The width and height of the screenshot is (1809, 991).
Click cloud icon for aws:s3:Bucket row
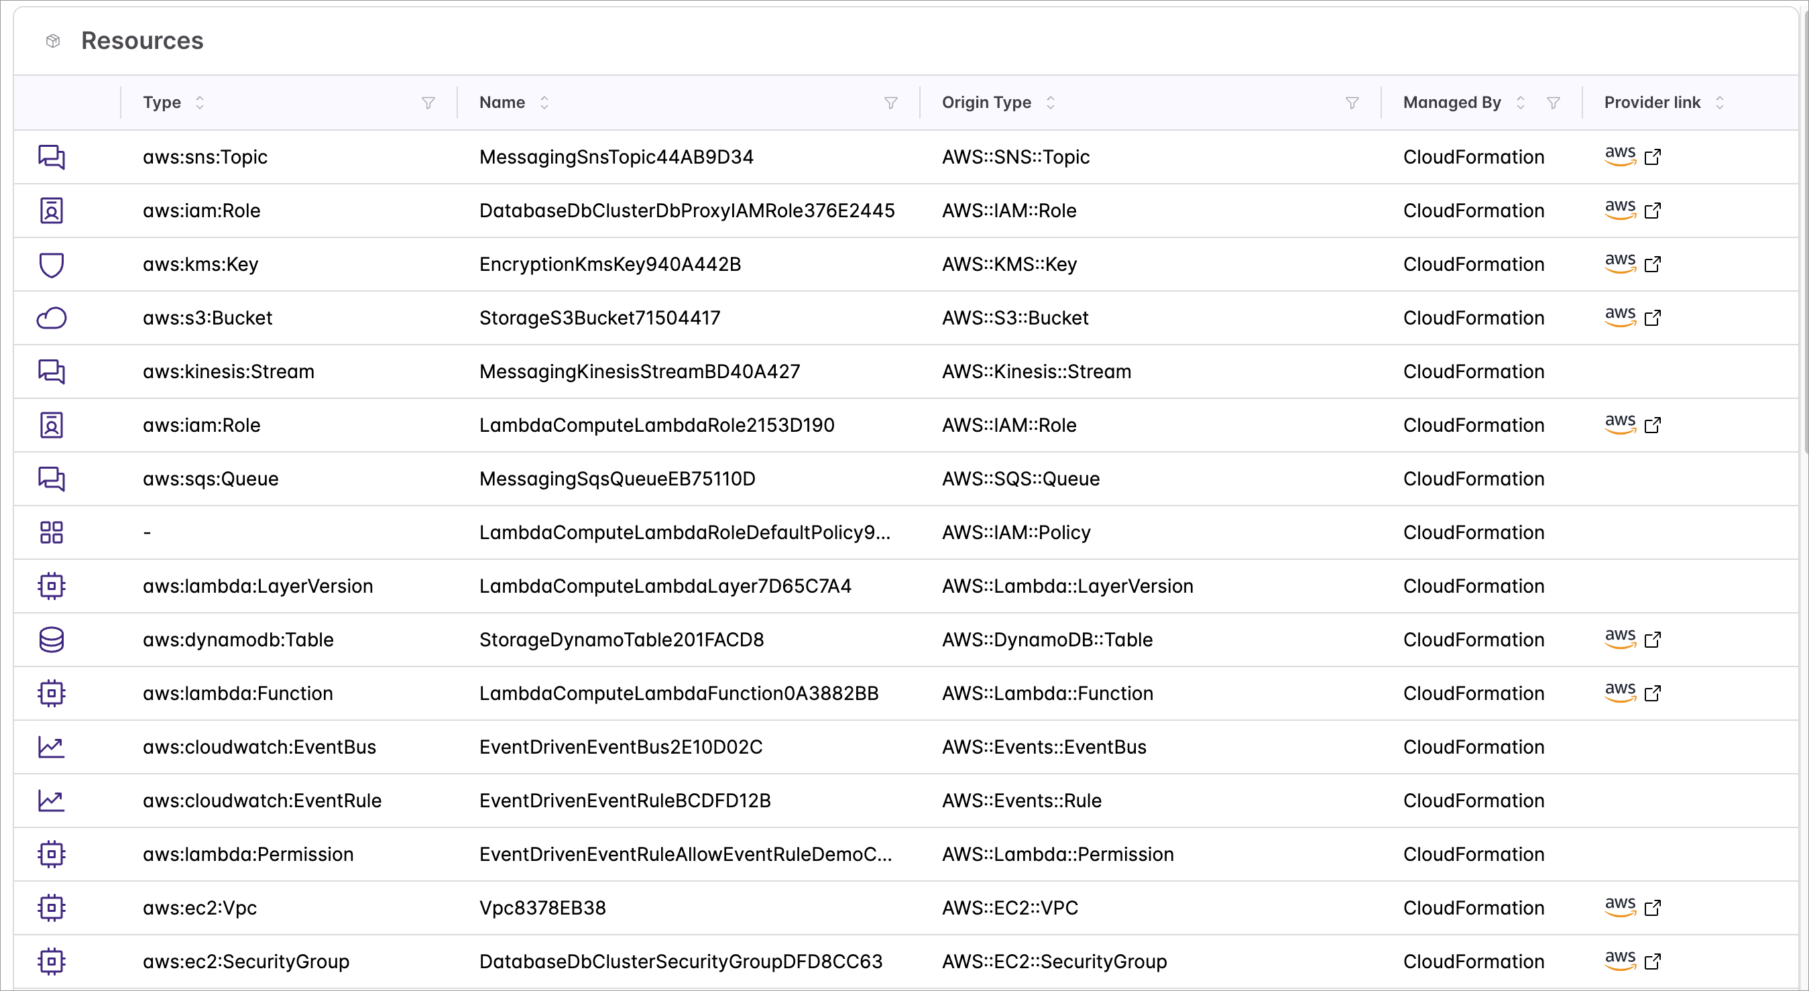pos(51,318)
